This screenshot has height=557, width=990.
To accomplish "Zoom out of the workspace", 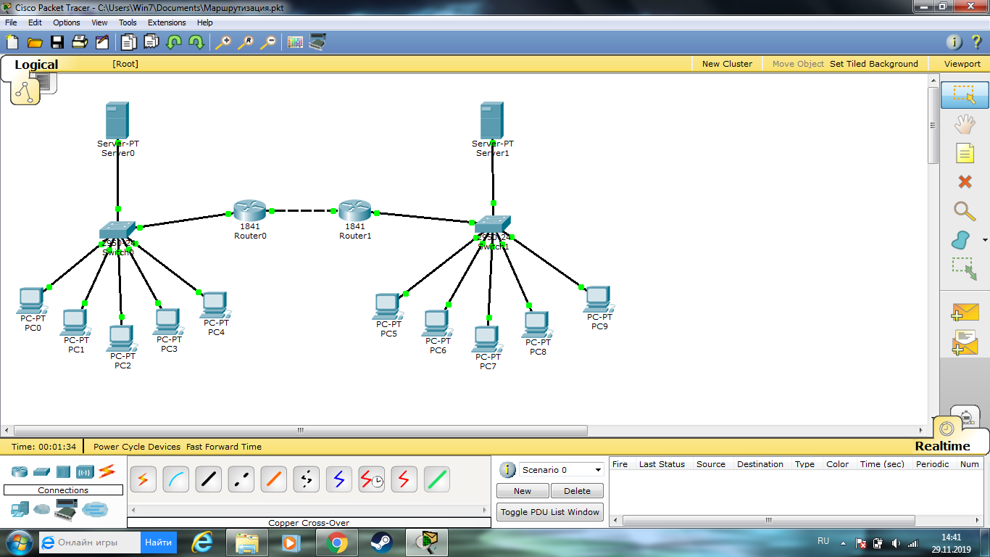I will click(268, 42).
